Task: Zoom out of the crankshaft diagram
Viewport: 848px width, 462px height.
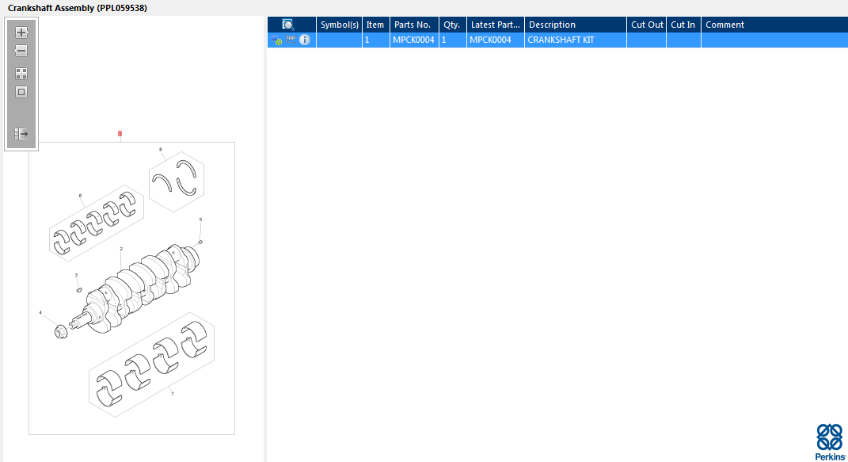Action: point(21,51)
